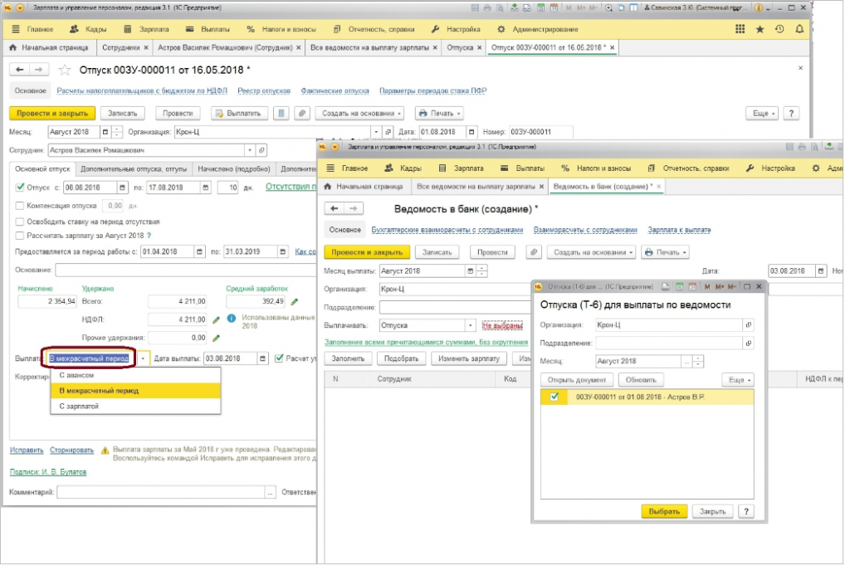This screenshot has width=850, height=570.
Task: Click the pencil icon next to НДФЛ amount
Action: 216,319
